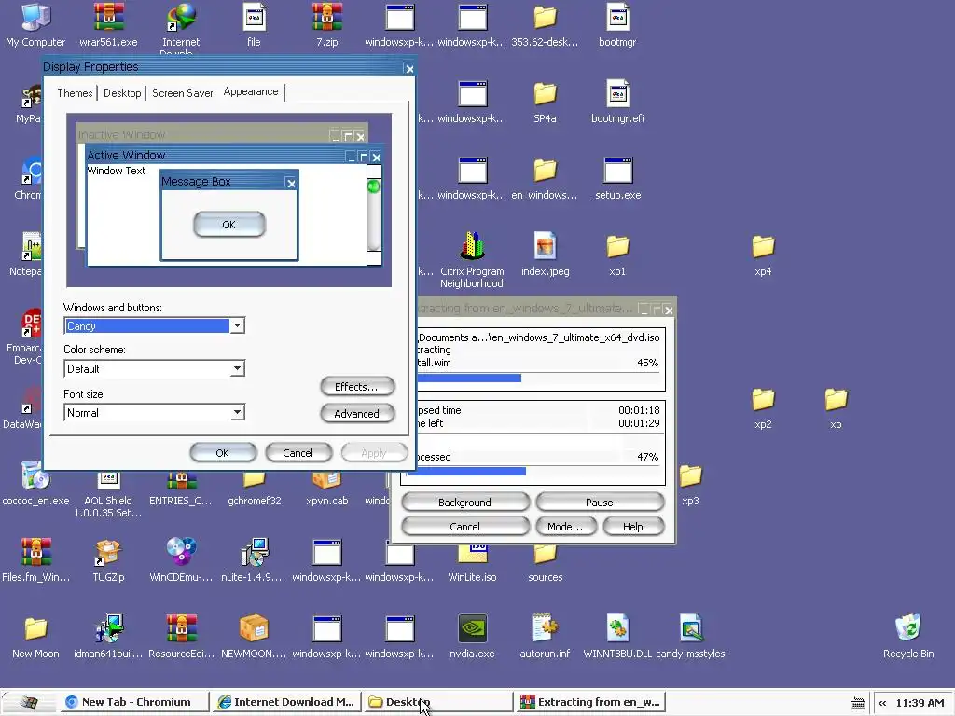
Task: Click the Effects... button
Action: coord(357,387)
